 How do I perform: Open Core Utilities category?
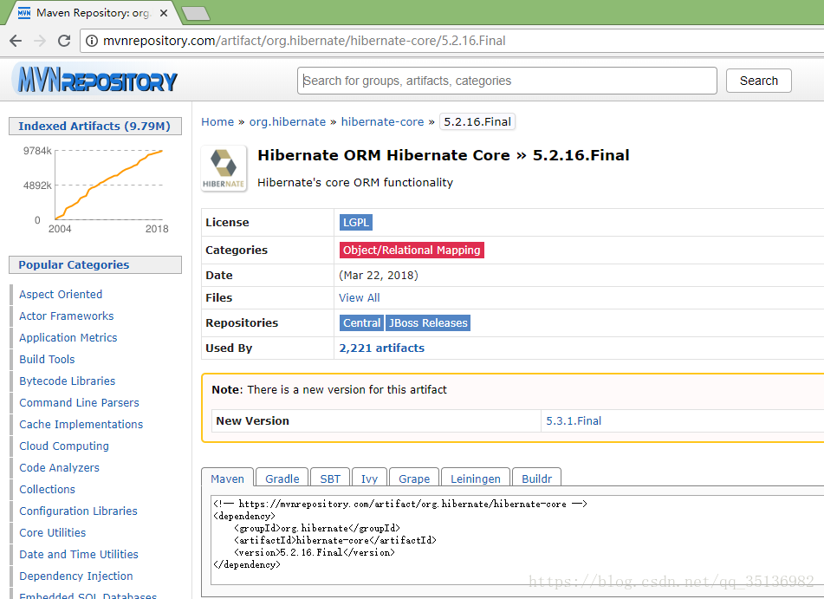53,533
